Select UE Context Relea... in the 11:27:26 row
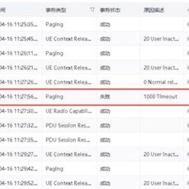Screen dimensions: 189x189 69,82
